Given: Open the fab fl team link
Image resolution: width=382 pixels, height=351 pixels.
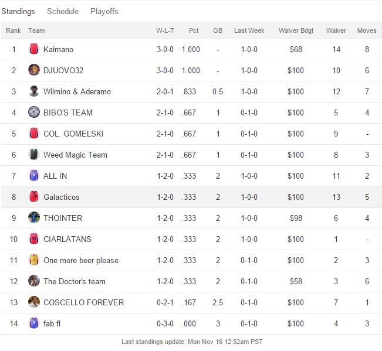Looking at the screenshot, I should tap(53, 324).
